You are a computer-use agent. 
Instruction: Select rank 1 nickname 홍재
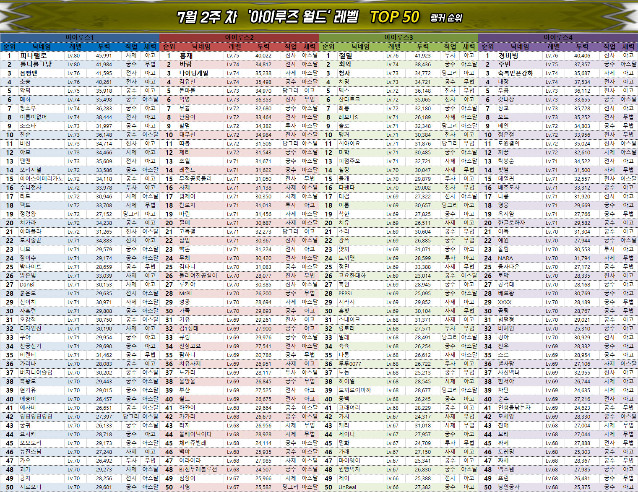point(186,55)
